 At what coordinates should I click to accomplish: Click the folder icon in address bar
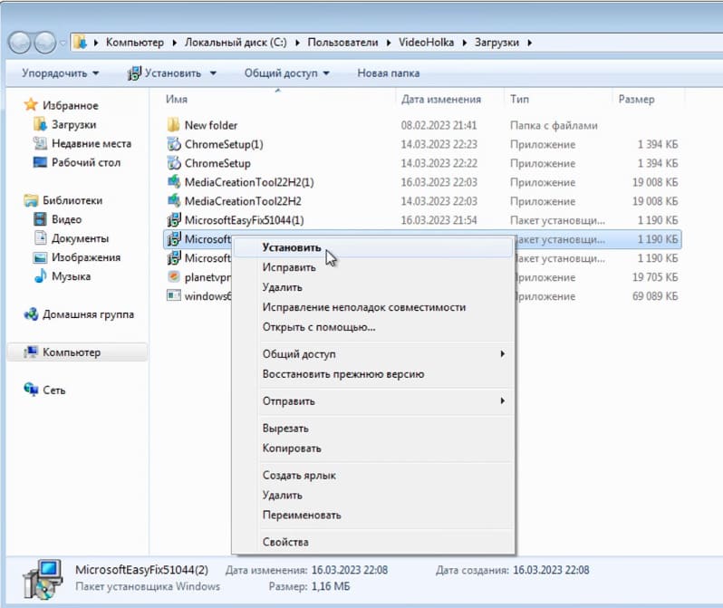(x=81, y=43)
